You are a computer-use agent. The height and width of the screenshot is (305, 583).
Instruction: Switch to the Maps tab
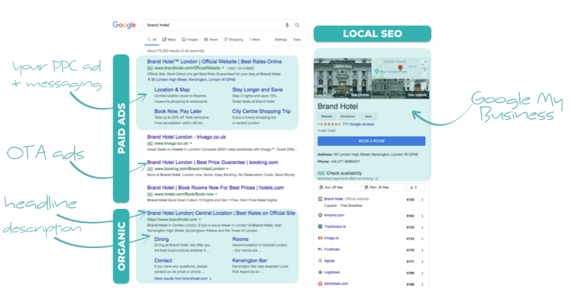[169, 39]
